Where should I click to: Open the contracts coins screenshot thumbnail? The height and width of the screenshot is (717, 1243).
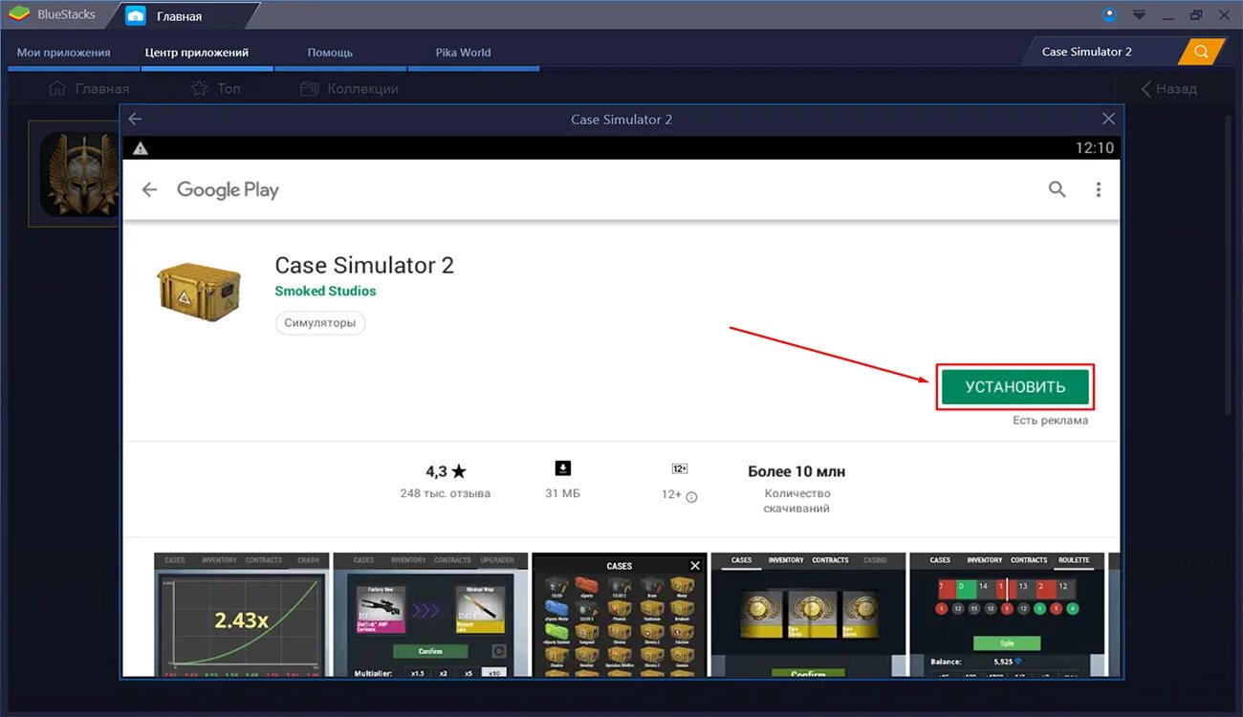coord(808,615)
